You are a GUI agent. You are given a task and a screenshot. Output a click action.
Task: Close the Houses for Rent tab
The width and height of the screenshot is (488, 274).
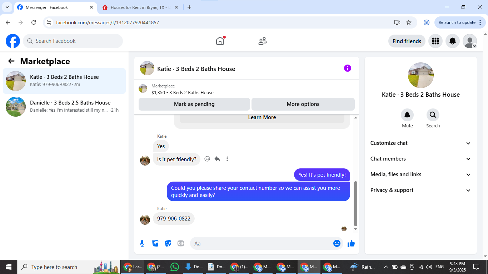pos(176,7)
